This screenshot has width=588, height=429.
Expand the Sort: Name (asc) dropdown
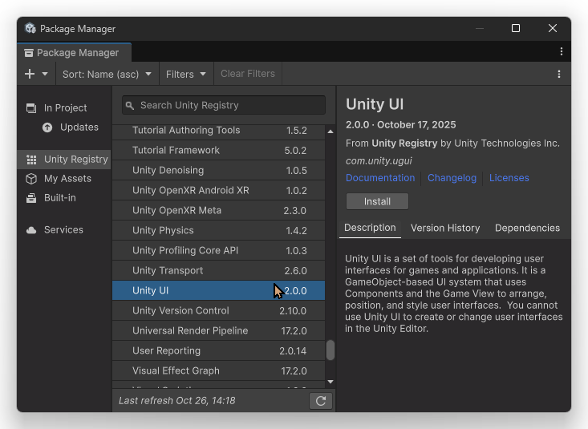(x=107, y=74)
